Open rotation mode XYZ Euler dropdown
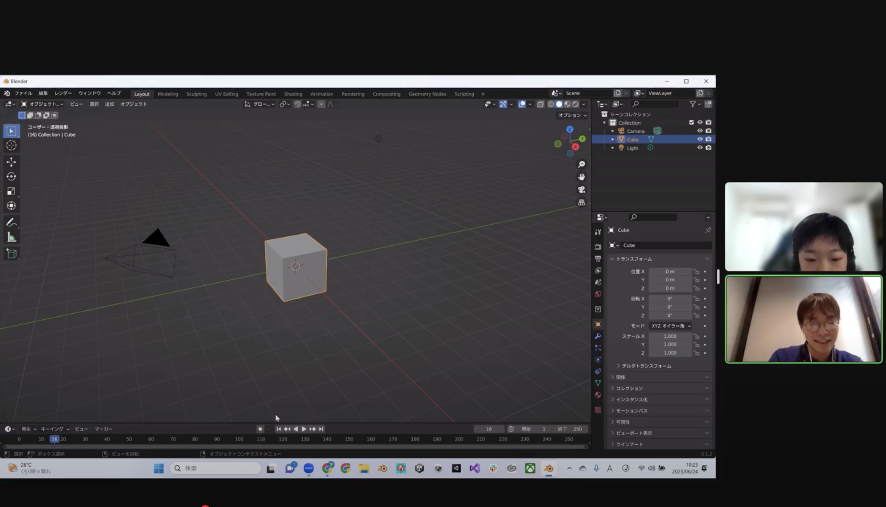Screen dimensions: 886x507 pos(671,326)
